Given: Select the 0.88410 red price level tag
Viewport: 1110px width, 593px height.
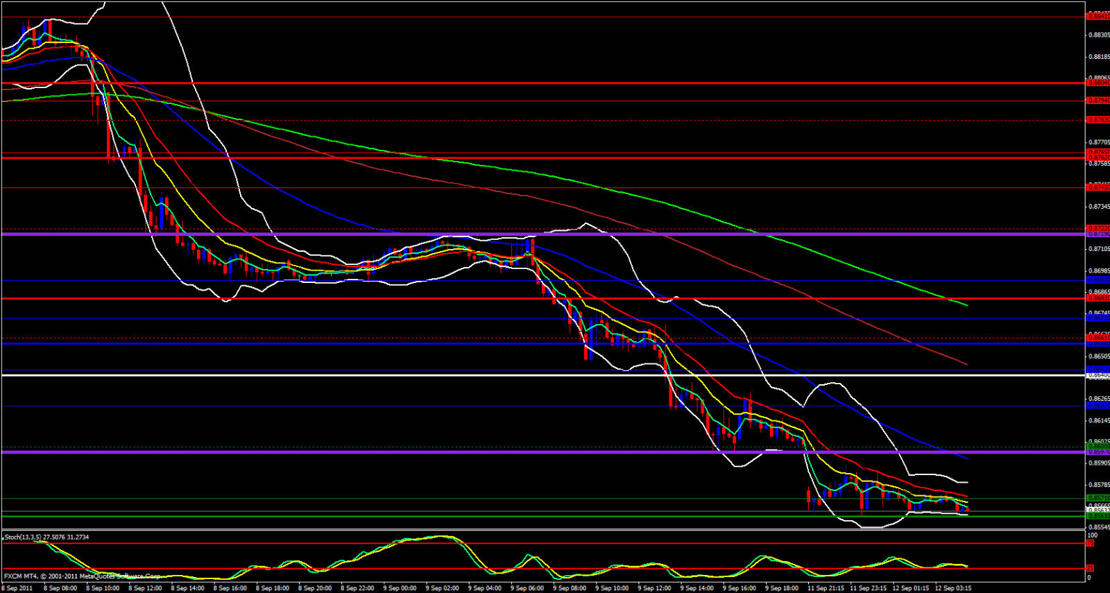Looking at the screenshot, I should [x=1098, y=15].
